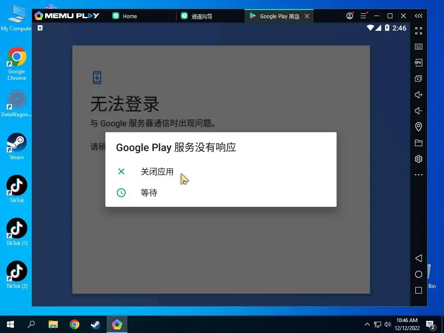Open Chrome from the taskbar

[75, 324]
